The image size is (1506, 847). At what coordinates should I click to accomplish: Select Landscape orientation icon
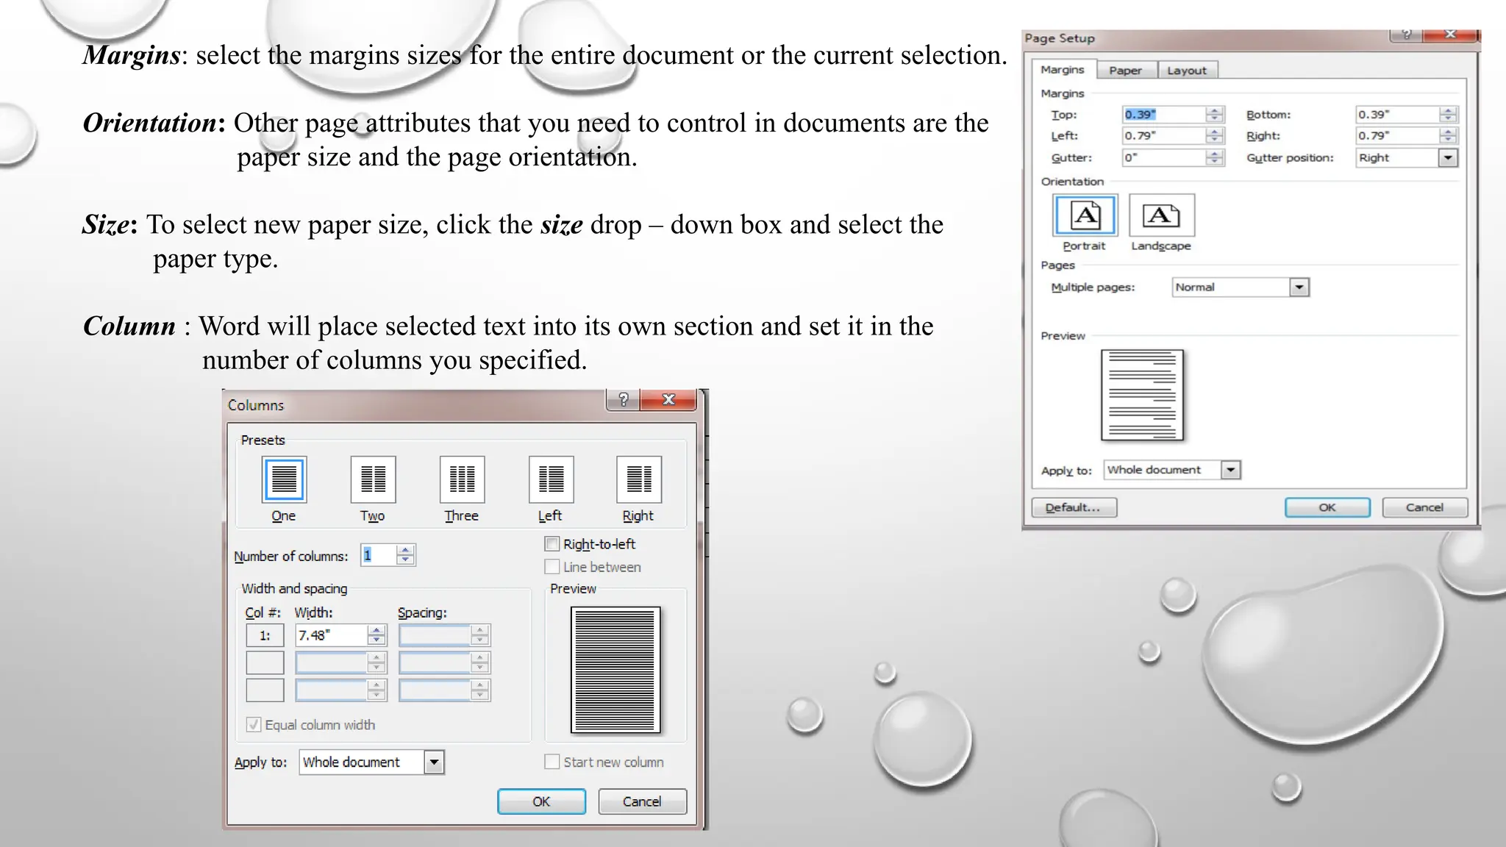(x=1161, y=215)
